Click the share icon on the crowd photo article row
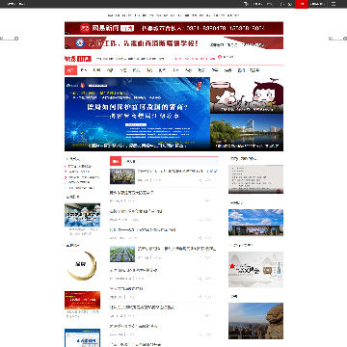The width and height of the screenshot is (347, 347). pyautogui.click(x=200, y=180)
